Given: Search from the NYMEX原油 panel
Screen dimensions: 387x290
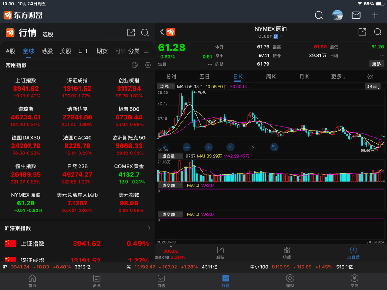Looking at the screenshot, I should coord(378,32).
